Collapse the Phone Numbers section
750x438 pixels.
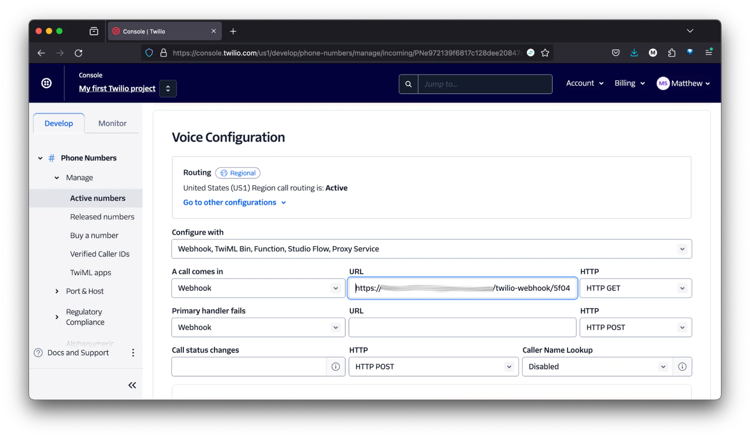pyautogui.click(x=40, y=158)
